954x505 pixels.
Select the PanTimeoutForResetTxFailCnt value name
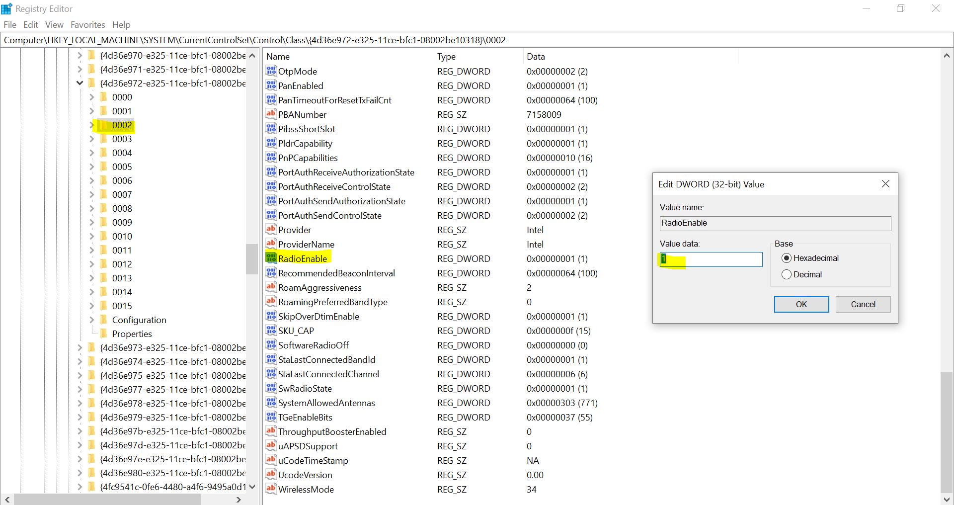pyautogui.click(x=334, y=100)
